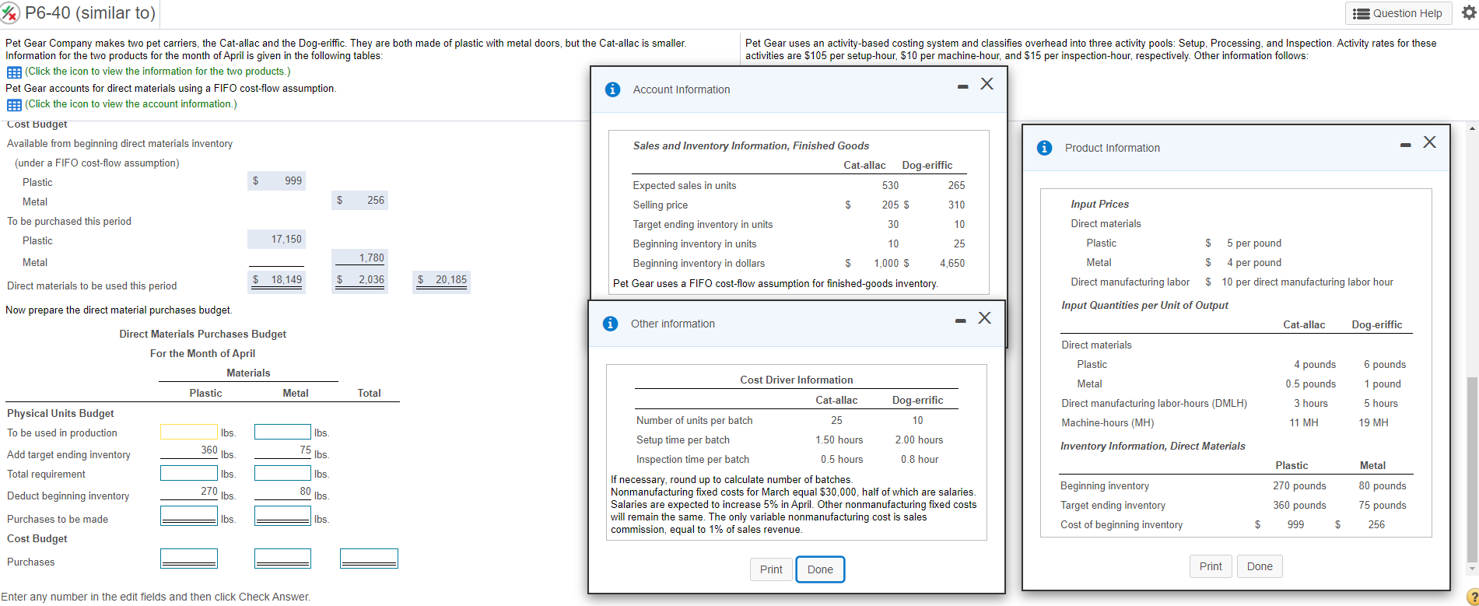
Task: Click the scrollbar up arrow
Action: (1471, 128)
